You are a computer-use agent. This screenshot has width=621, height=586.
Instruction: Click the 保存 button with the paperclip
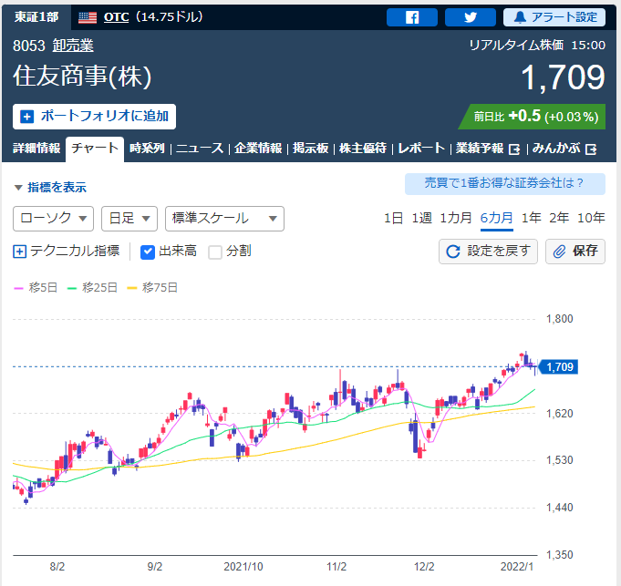[x=575, y=252]
